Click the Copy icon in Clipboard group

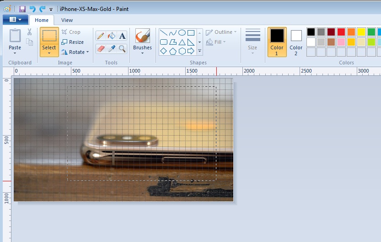click(x=29, y=42)
